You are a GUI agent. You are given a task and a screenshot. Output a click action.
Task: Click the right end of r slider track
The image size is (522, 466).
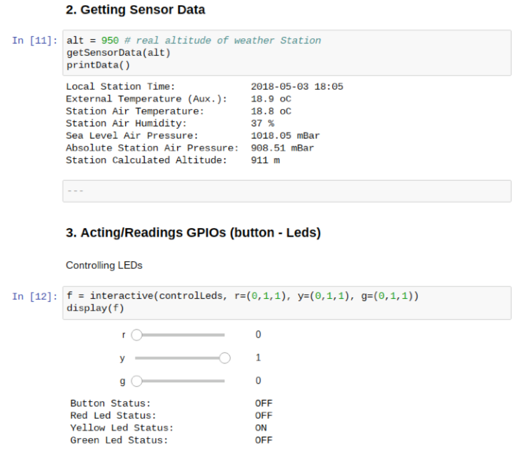[223, 335]
